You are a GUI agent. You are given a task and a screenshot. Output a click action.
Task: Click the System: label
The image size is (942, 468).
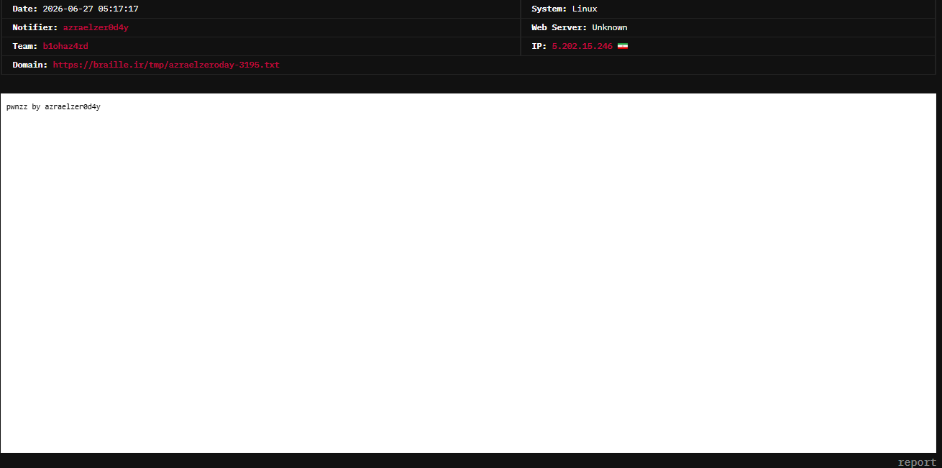click(x=549, y=9)
